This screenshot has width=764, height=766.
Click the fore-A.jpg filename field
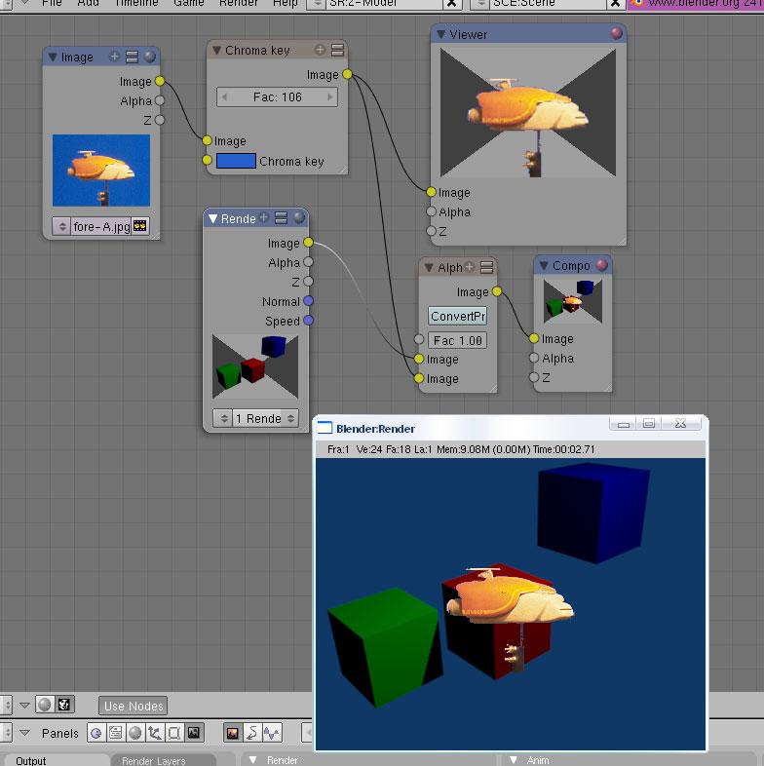click(101, 227)
